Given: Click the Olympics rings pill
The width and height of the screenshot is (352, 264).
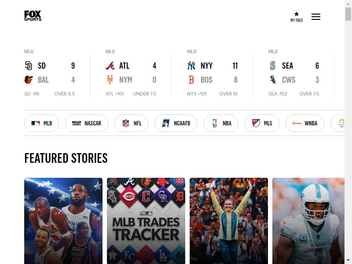Looking at the screenshot, I should click(337, 123).
